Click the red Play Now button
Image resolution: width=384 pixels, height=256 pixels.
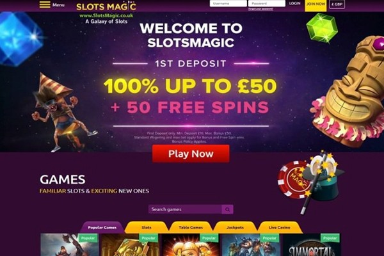(191, 154)
